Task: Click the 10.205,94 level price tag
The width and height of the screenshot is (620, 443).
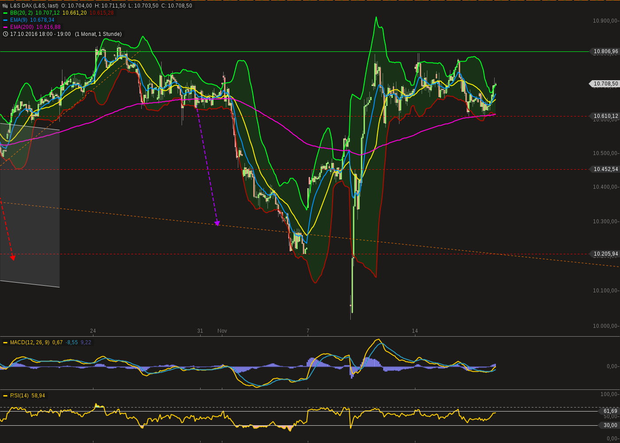Action: tap(605, 254)
